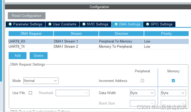Open the Peripheral Data Width dropdown
The width and height of the screenshot is (191, 112).
[142, 93]
